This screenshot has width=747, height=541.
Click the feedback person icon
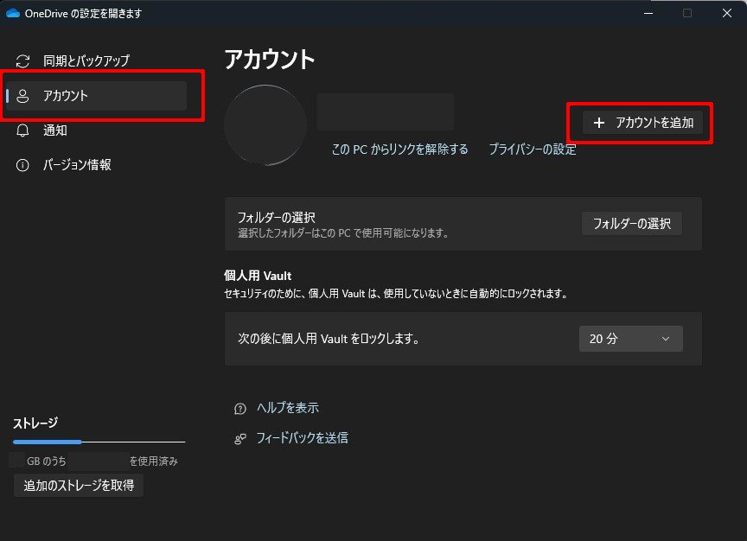pos(240,438)
